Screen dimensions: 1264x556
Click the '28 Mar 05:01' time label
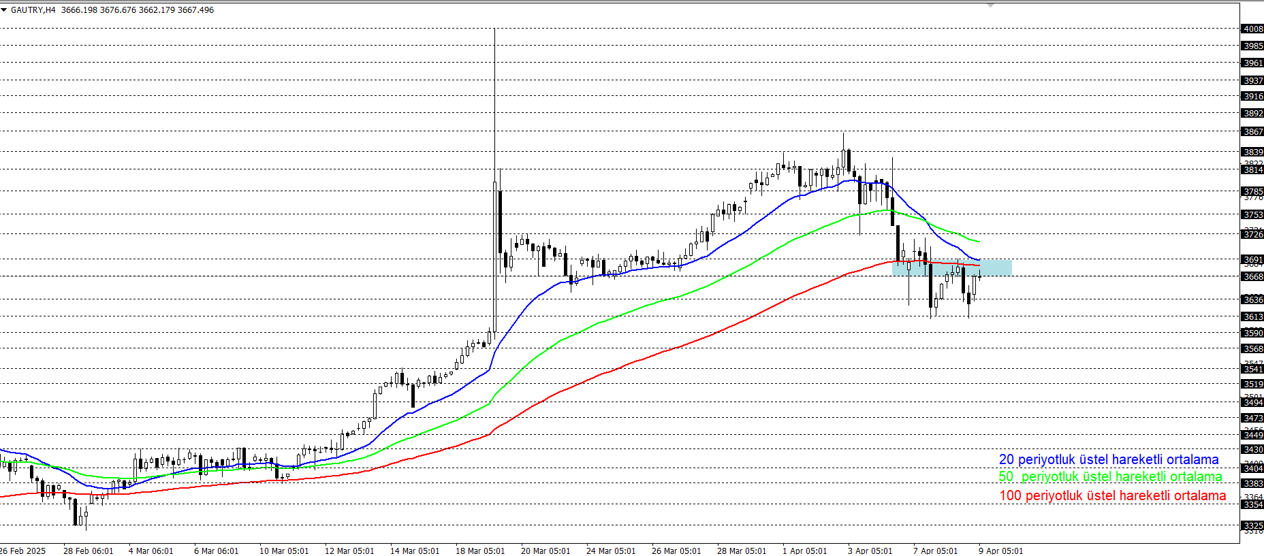pos(742,551)
